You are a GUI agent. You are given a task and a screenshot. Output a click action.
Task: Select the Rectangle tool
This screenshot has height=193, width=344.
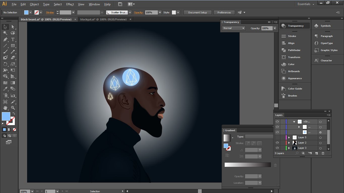(13, 45)
